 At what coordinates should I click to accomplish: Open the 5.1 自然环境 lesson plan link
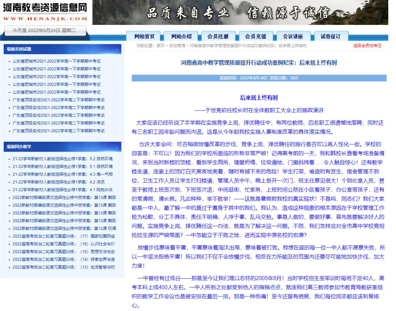pos(63,167)
